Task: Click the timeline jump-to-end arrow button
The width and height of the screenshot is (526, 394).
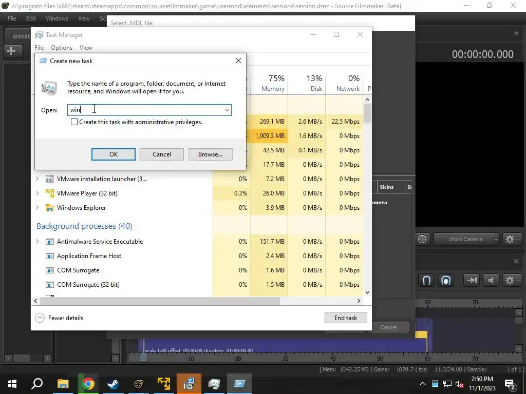Action: 472,280
